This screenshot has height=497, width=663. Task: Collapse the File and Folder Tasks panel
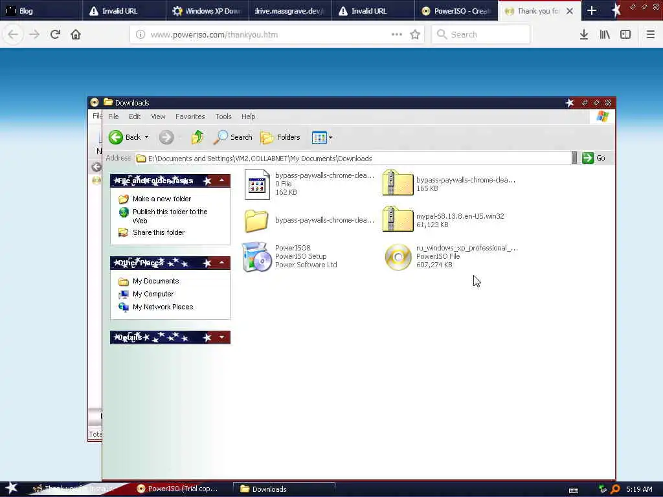point(221,181)
